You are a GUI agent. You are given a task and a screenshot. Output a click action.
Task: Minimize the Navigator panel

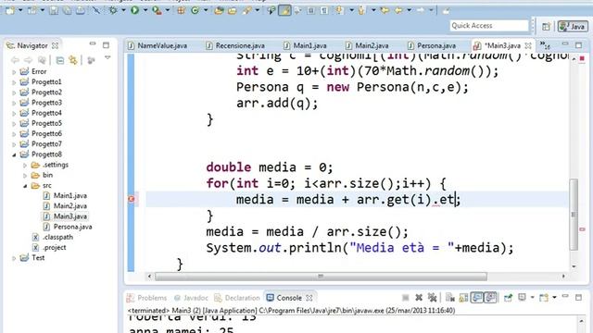pyautogui.click(x=93, y=44)
